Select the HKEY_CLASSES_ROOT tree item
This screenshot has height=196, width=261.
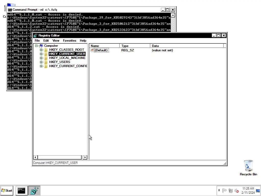click(x=67, y=50)
